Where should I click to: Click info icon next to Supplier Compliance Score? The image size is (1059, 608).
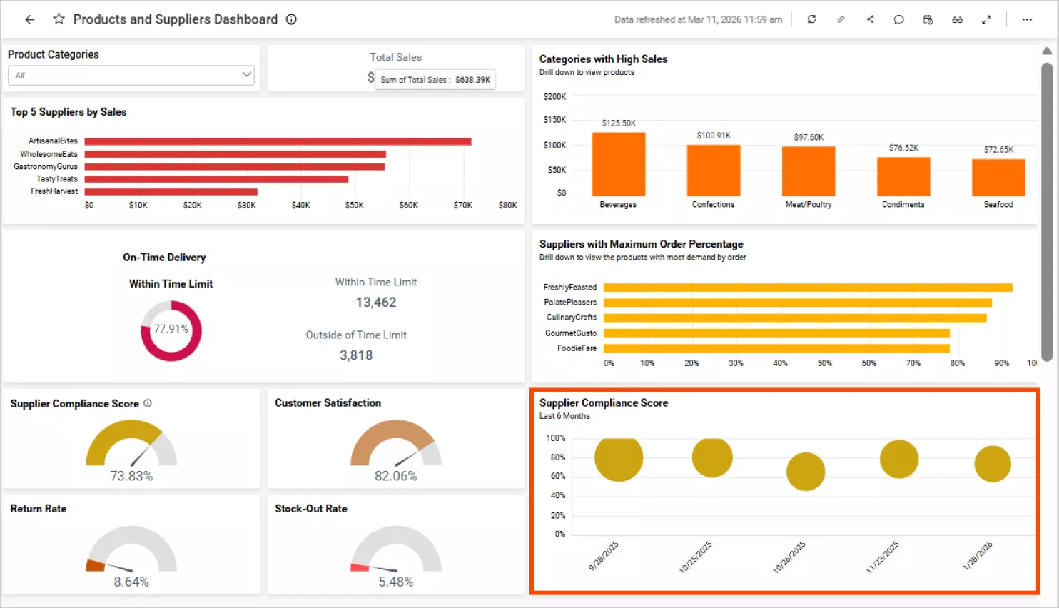[148, 403]
